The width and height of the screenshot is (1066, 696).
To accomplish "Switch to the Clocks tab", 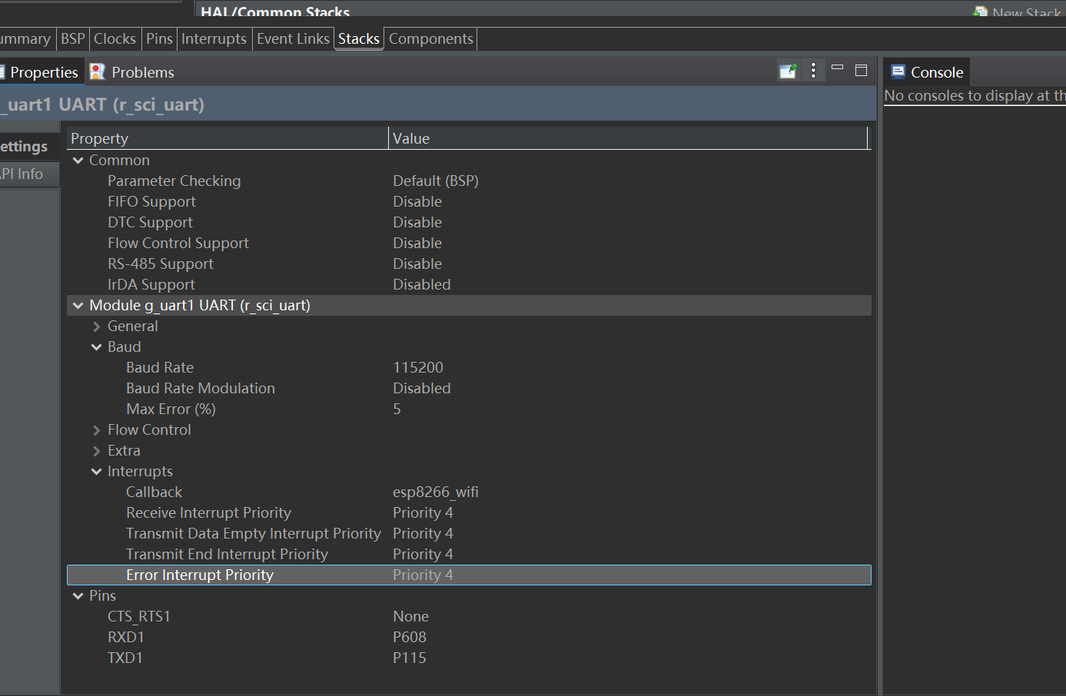I will (115, 39).
